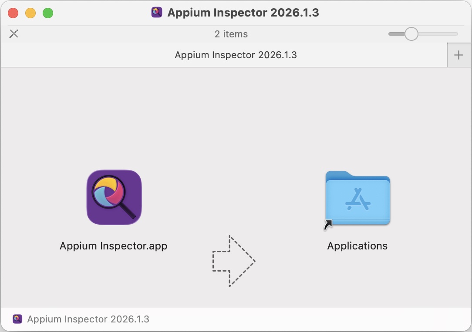
Task: Click the window title text in title bar
Action: tap(243, 13)
